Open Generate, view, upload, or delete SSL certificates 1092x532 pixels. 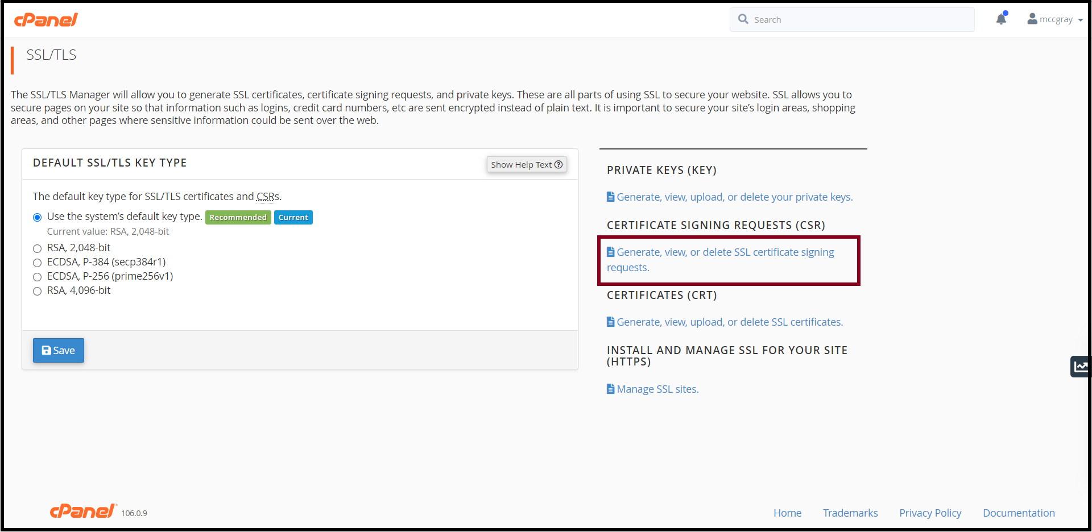tap(730, 322)
